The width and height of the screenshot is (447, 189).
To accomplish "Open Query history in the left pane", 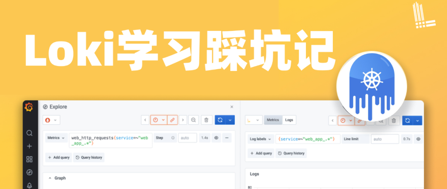I will click(89, 157).
